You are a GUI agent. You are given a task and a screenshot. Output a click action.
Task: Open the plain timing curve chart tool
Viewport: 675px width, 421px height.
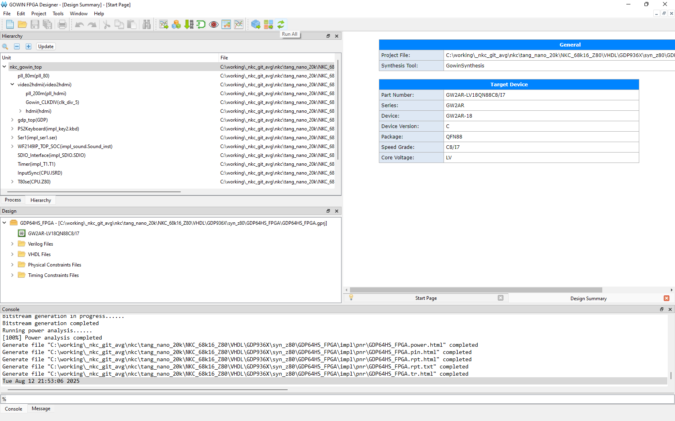(x=239, y=24)
